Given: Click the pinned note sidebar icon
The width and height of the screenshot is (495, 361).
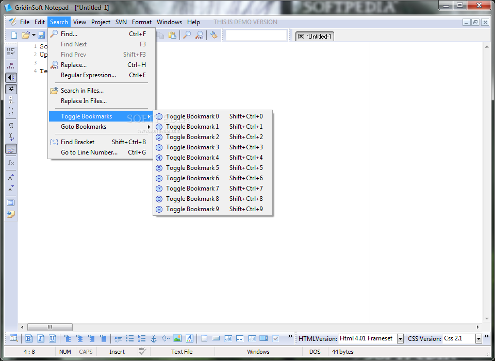Looking at the screenshot, I should pyautogui.click(x=11, y=214).
